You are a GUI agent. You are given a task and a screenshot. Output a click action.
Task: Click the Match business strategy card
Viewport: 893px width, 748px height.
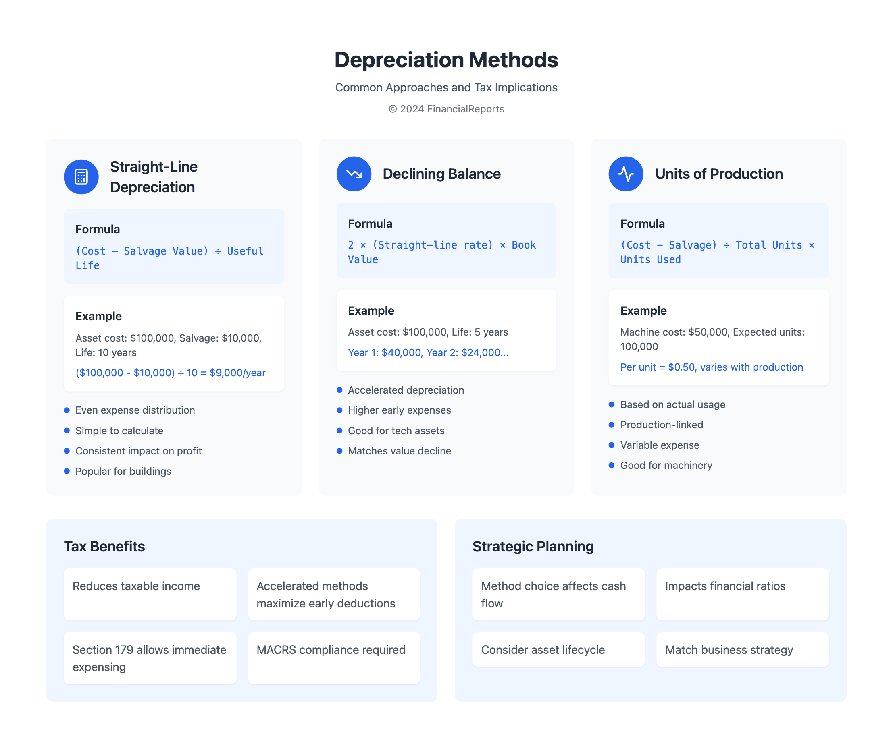pos(742,649)
